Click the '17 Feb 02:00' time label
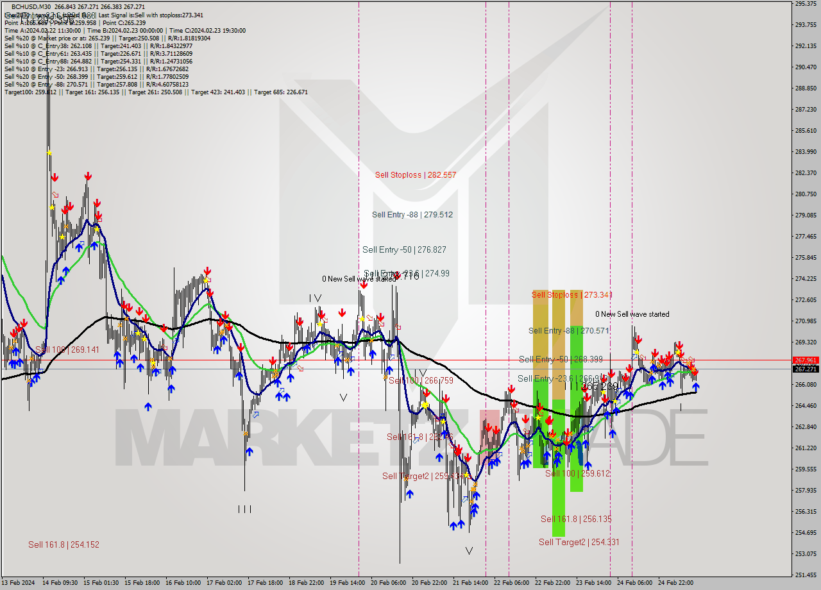Image resolution: width=821 pixels, height=590 pixels. [x=224, y=583]
